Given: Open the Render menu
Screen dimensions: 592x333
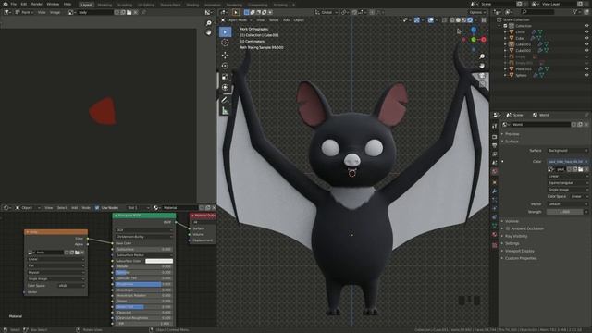Looking at the screenshot, I should [37, 4].
